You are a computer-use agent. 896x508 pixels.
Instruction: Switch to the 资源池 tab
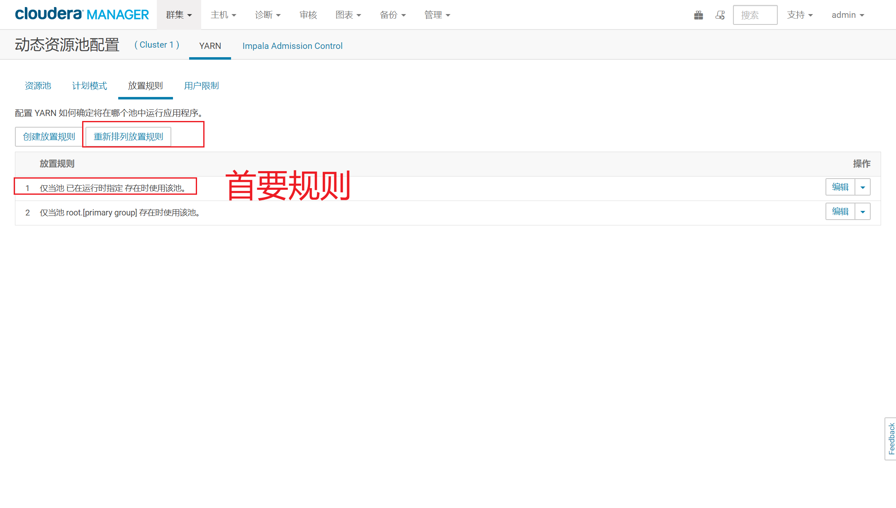[x=38, y=86]
